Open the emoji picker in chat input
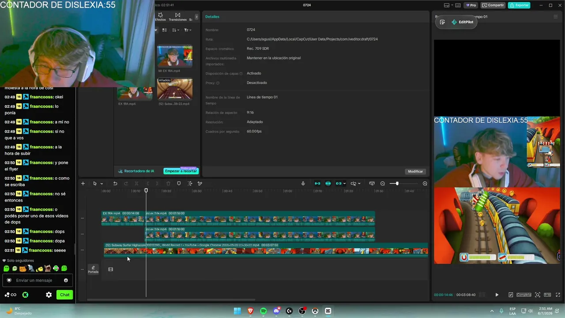The image size is (565, 318). (x=66, y=280)
